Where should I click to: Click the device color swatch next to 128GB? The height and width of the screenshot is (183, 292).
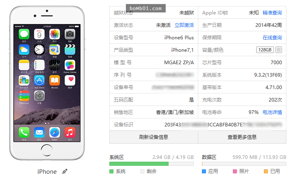click(x=279, y=50)
